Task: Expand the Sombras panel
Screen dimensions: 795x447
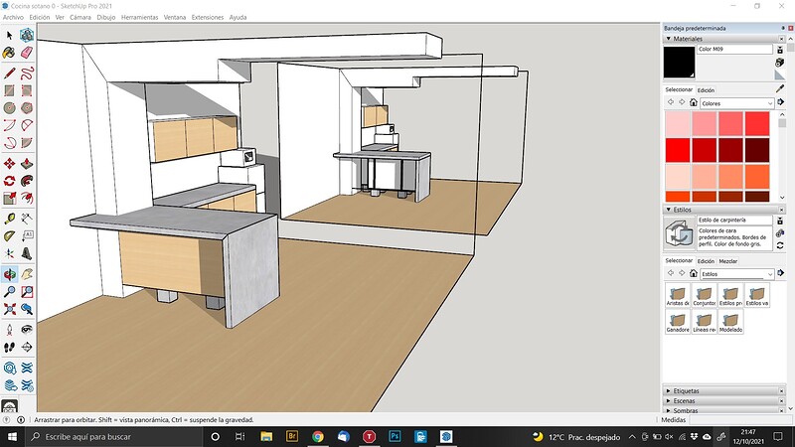Action: tap(686, 410)
